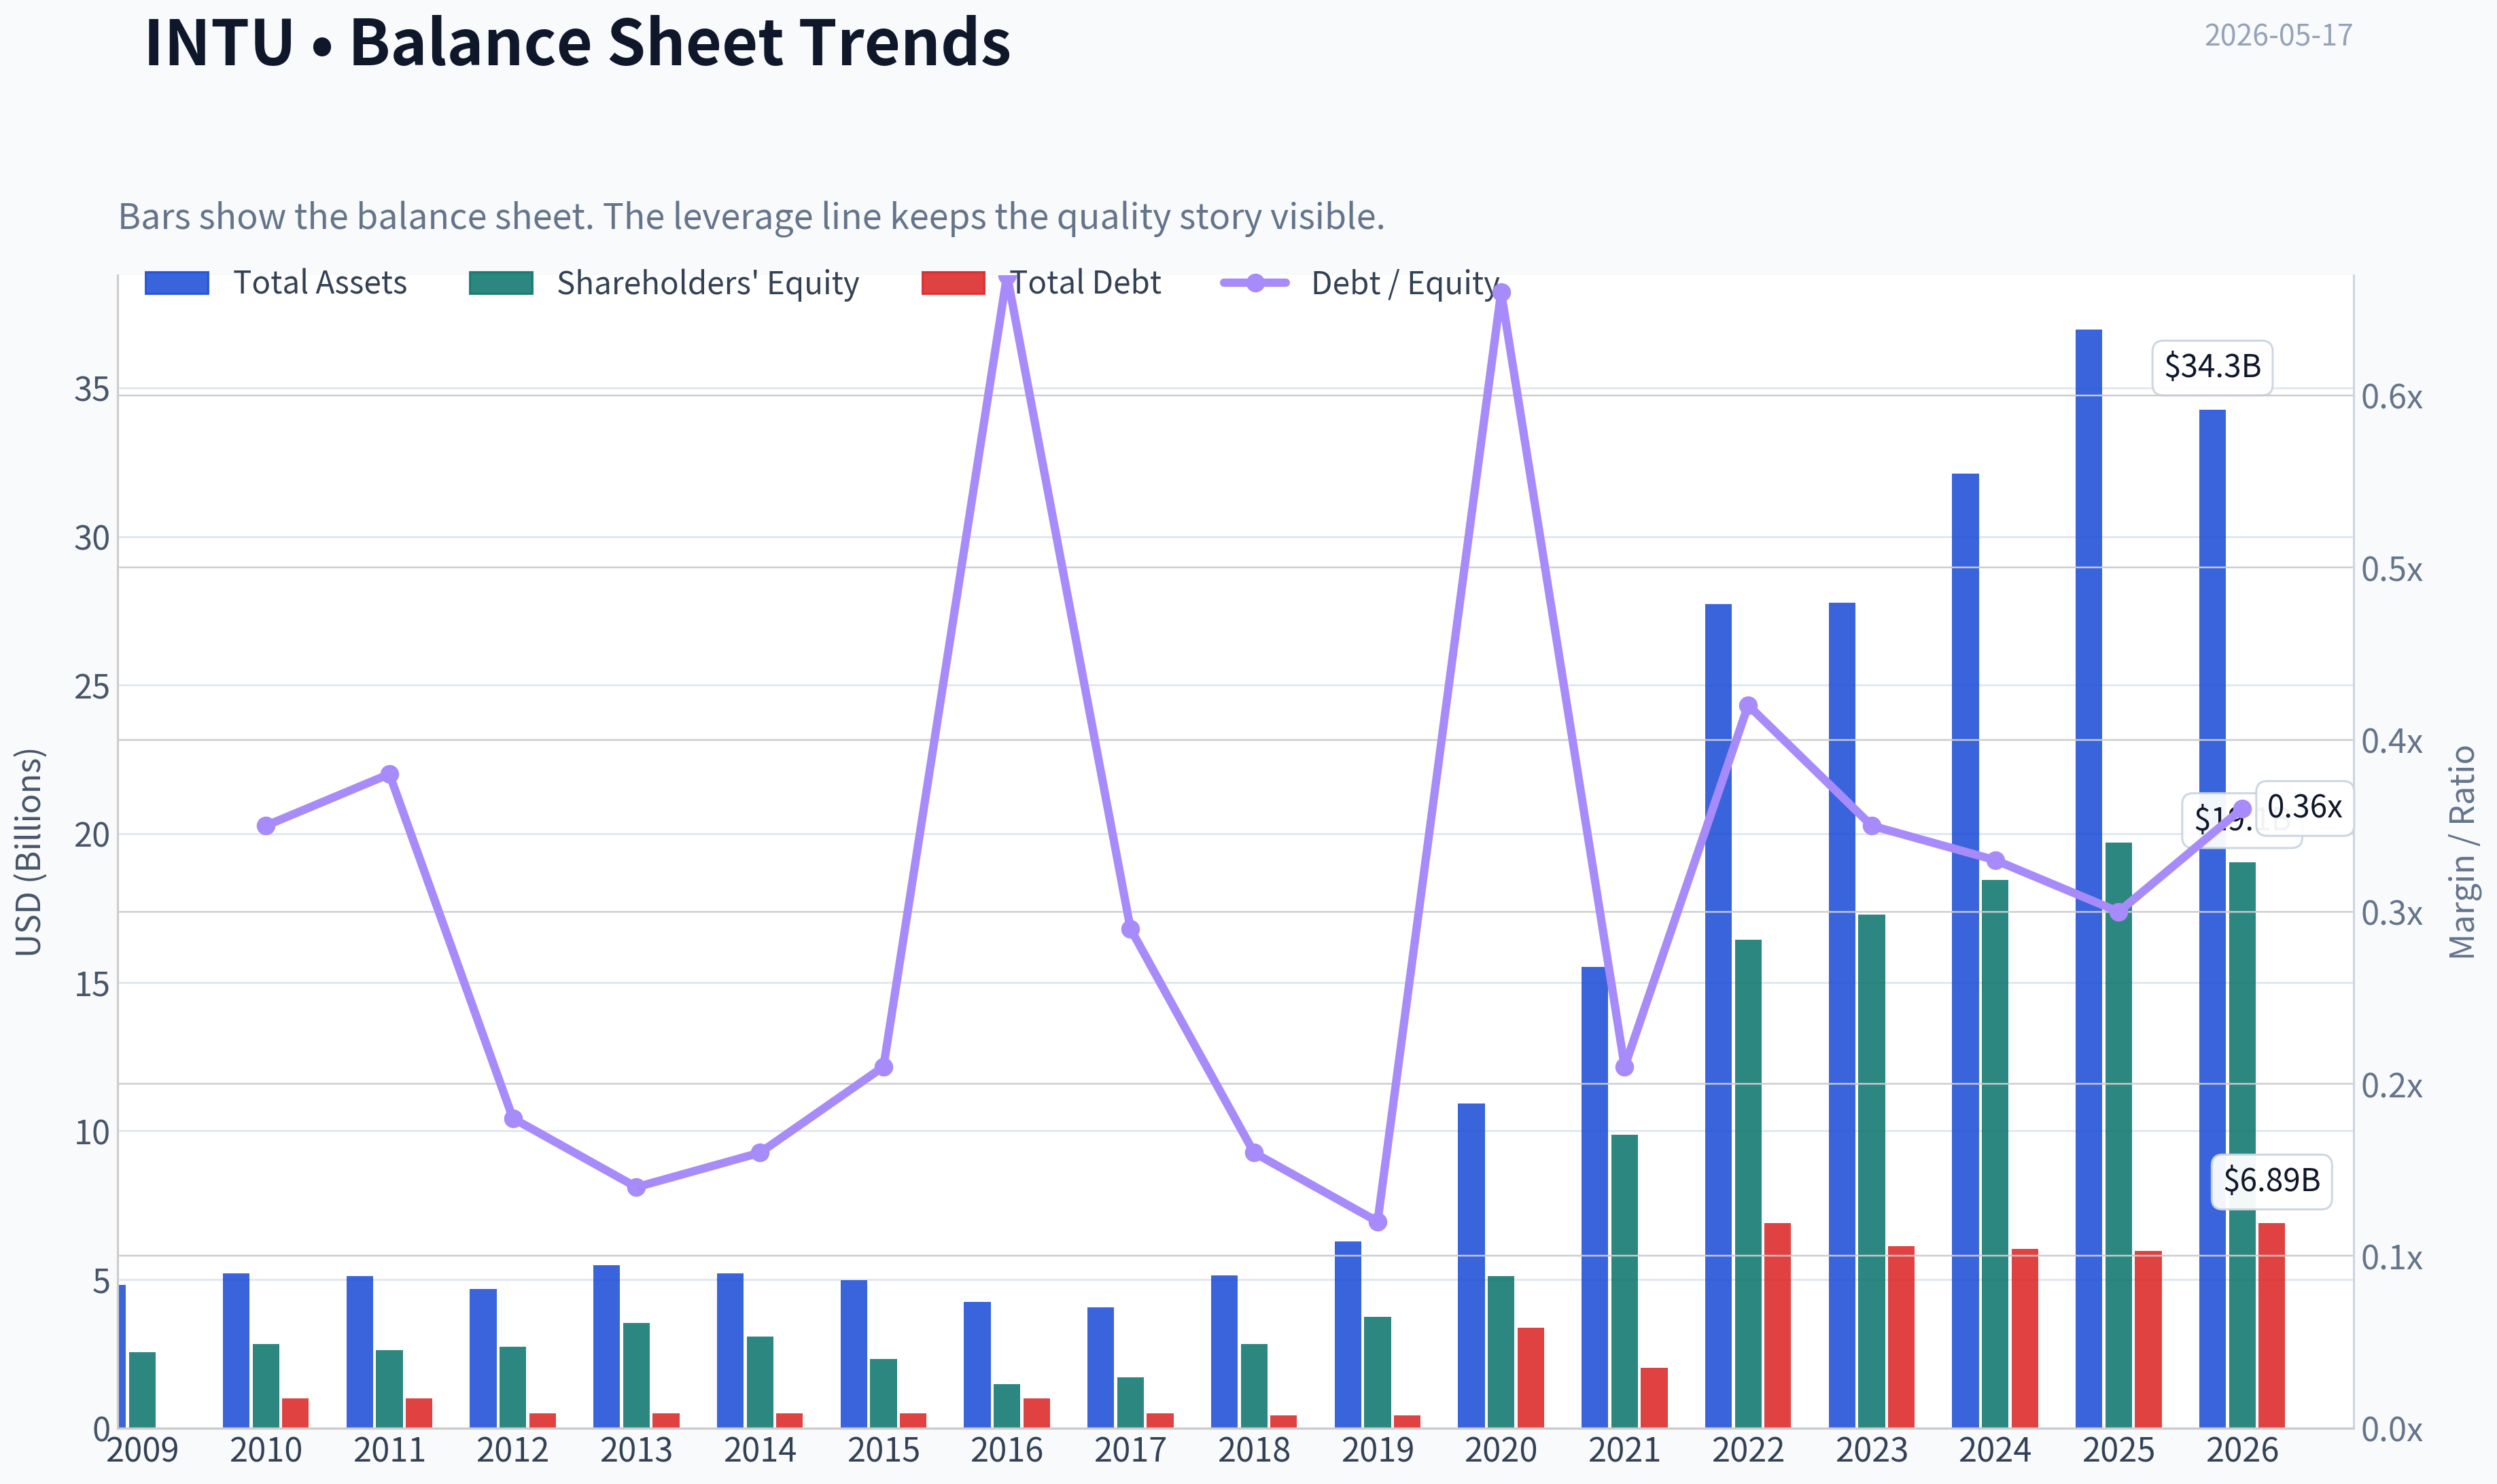Click the INTU Balance Sheet Trends title
This screenshot has width=2497, height=1484.
pos(578,42)
